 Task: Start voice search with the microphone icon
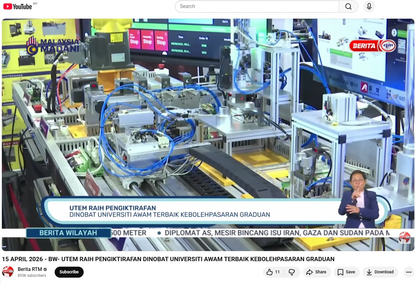click(x=369, y=6)
